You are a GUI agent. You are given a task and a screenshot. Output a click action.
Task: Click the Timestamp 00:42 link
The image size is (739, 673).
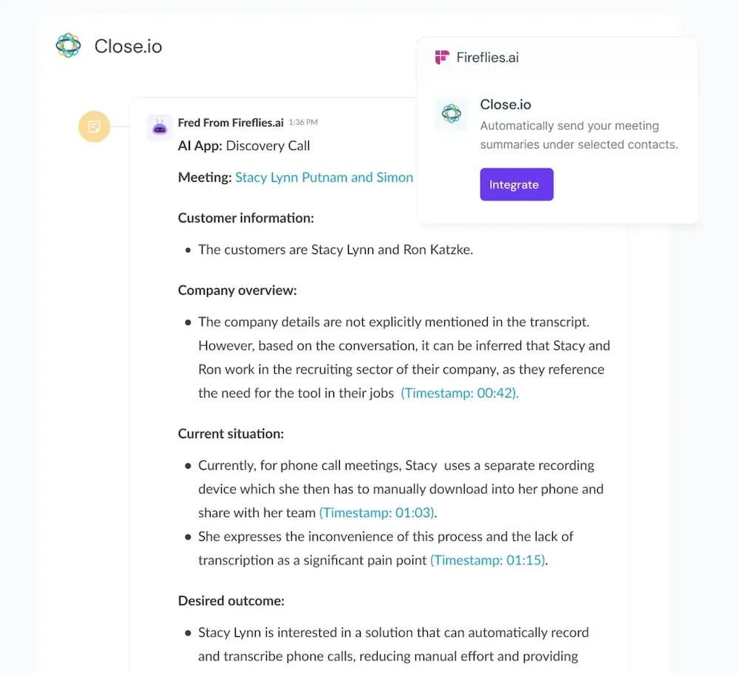tap(460, 393)
